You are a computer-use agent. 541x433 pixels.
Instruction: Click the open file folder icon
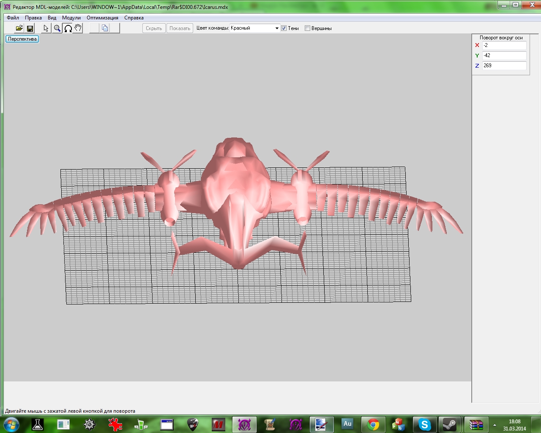coord(19,28)
